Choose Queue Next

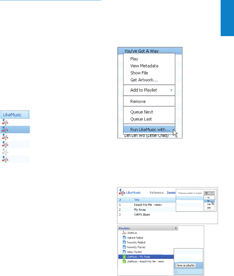[x=141, y=112]
